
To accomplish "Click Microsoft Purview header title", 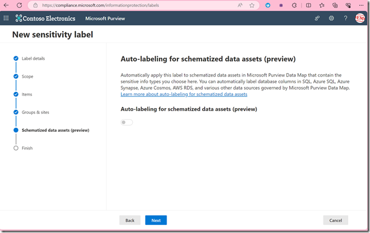I will point(105,18).
